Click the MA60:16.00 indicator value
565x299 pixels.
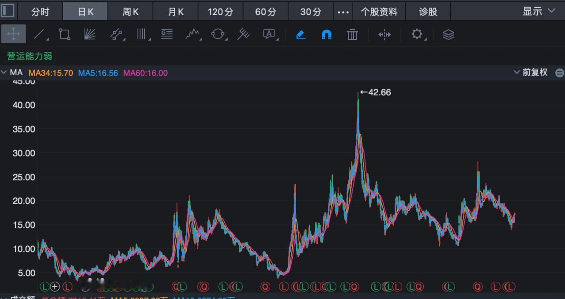click(x=145, y=73)
